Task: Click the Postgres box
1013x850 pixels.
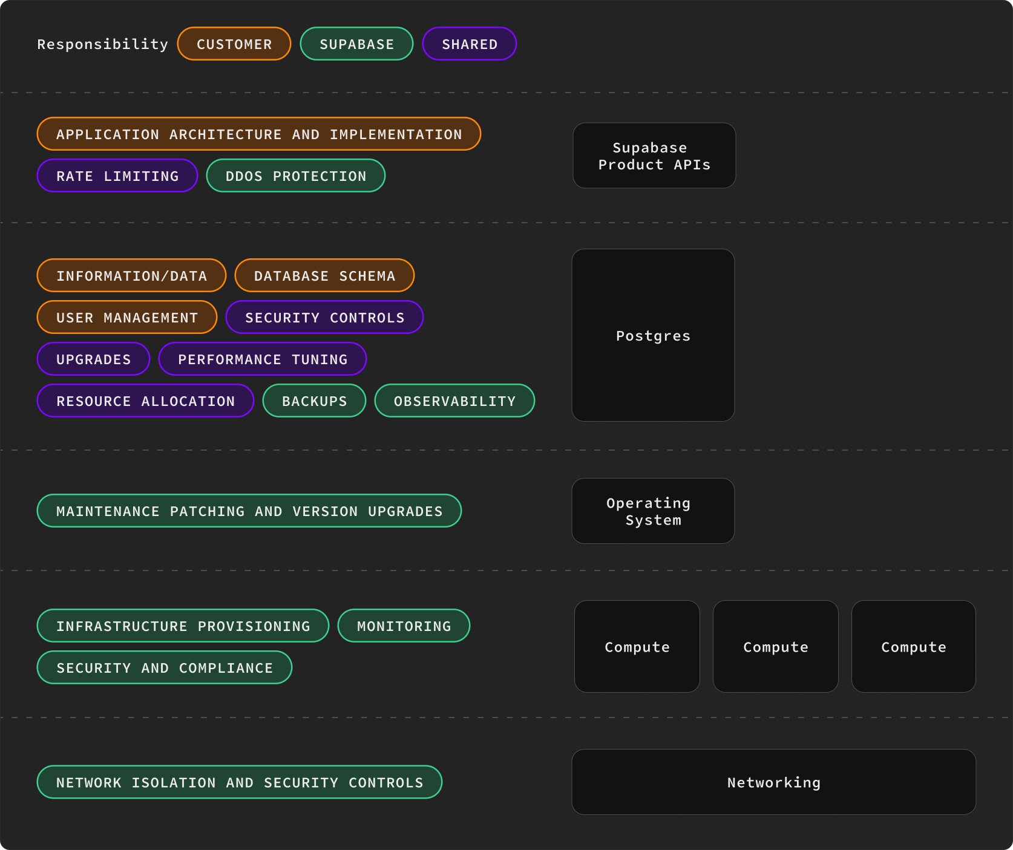Action: (x=653, y=336)
